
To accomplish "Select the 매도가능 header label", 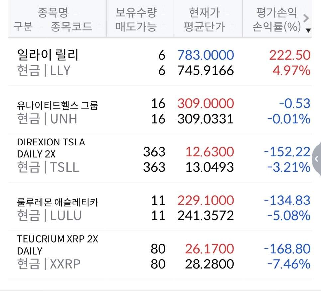I will click(136, 27).
